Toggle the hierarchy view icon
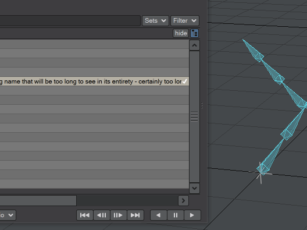 [194, 33]
